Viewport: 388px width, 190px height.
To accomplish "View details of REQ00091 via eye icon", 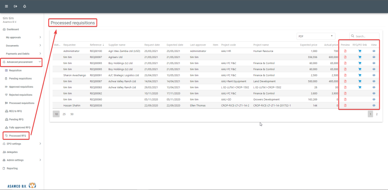I will click(x=374, y=75).
